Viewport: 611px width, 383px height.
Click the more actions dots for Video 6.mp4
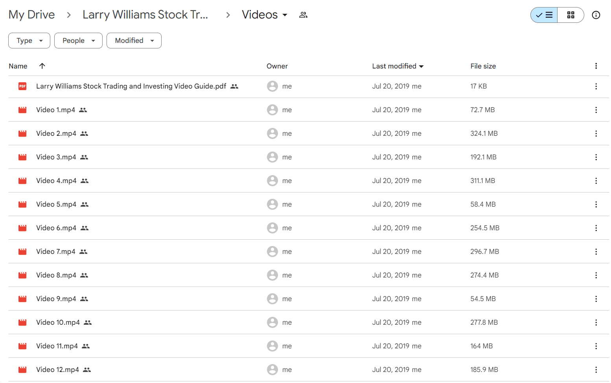tap(596, 228)
